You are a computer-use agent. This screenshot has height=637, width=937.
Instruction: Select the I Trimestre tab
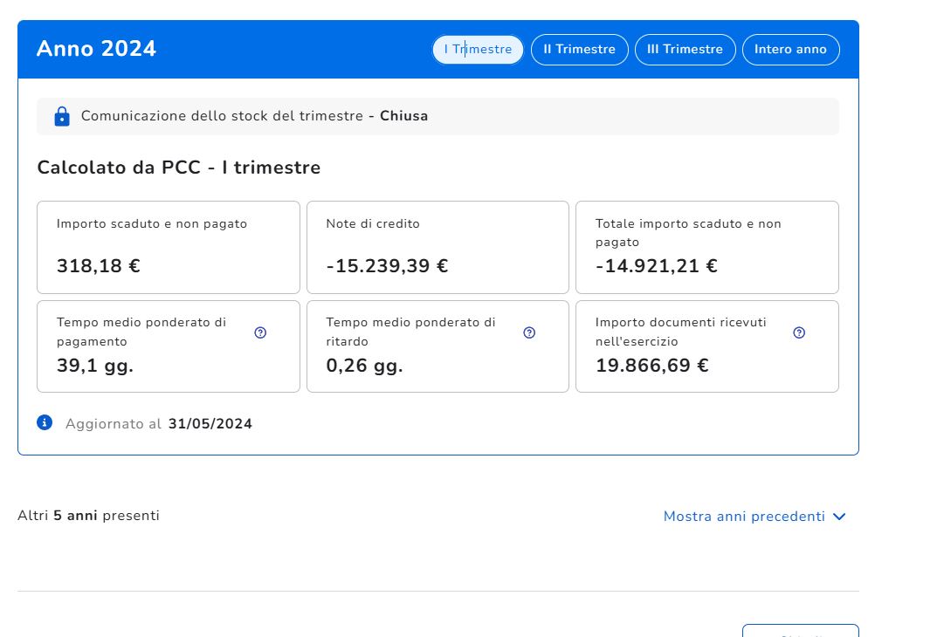point(478,50)
